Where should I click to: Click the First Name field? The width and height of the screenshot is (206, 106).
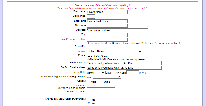click(107, 12)
